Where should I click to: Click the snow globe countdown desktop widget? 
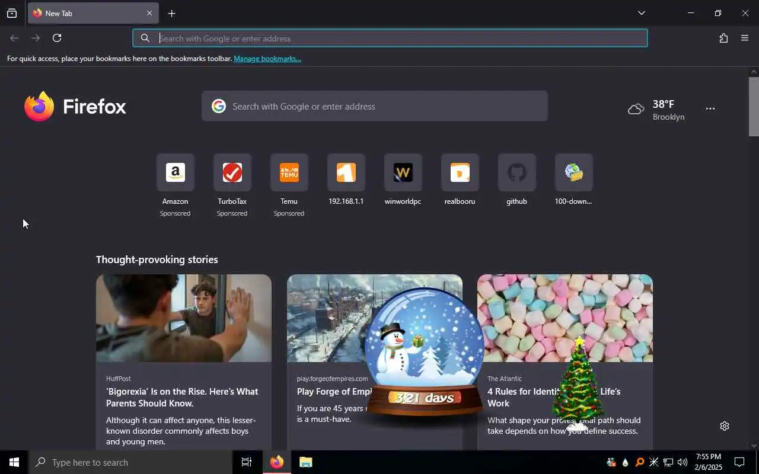424,353
